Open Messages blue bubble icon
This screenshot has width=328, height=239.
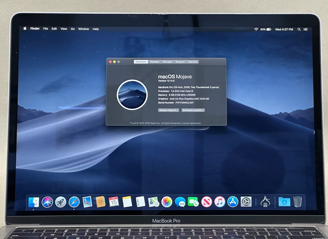point(180,202)
